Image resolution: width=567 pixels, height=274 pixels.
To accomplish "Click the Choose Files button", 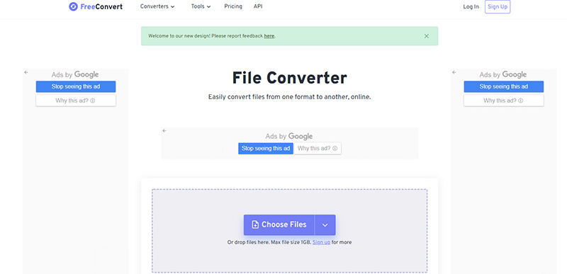I will [279, 224].
